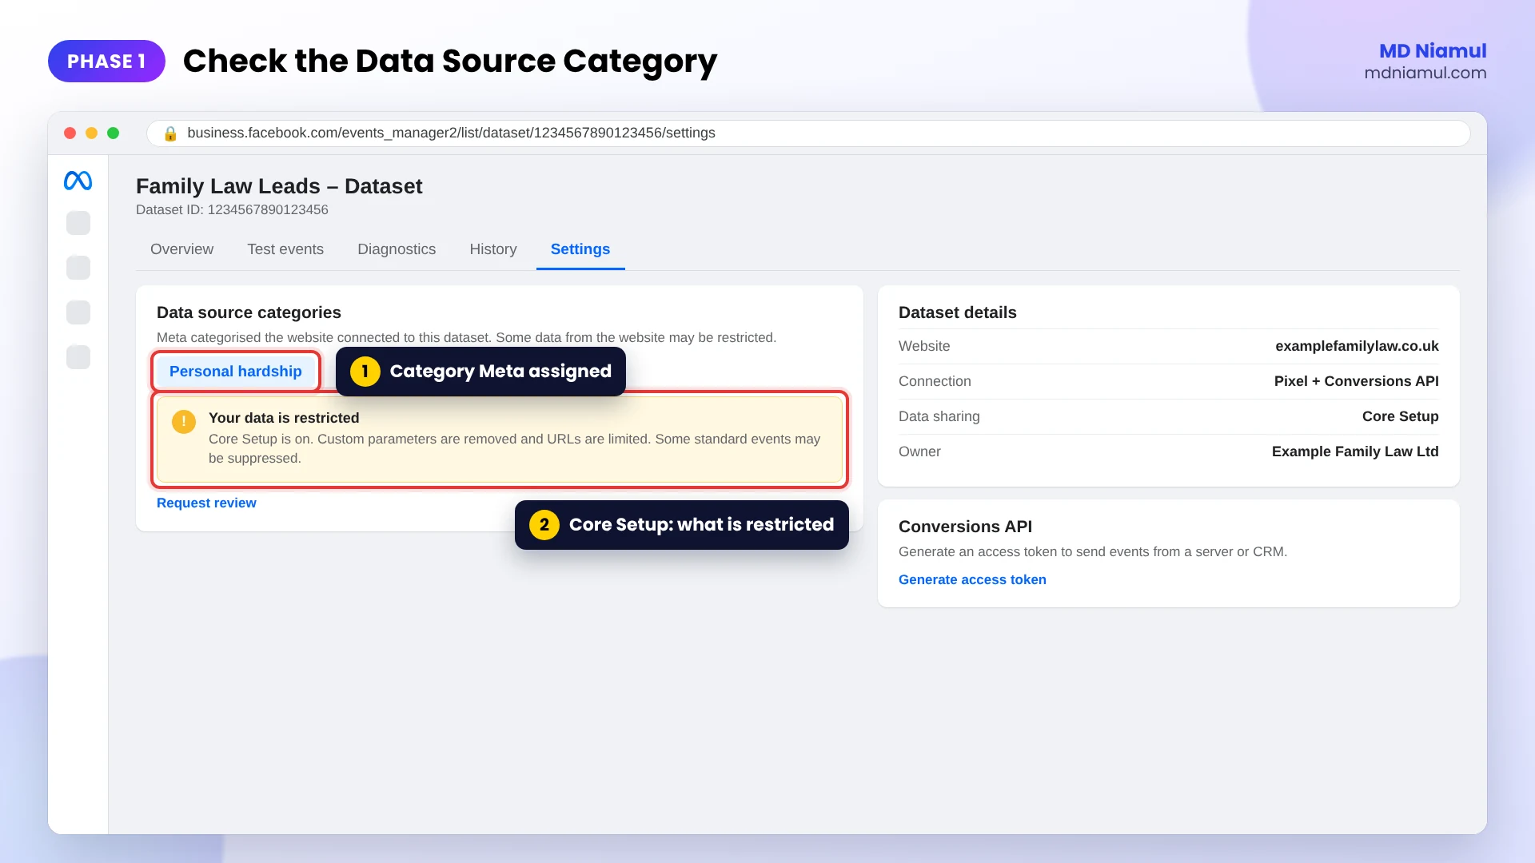Image resolution: width=1535 pixels, height=863 pixels.
Task: Click the Dataset ID: 1234567890123456 text
Action: tap(232, 209)
